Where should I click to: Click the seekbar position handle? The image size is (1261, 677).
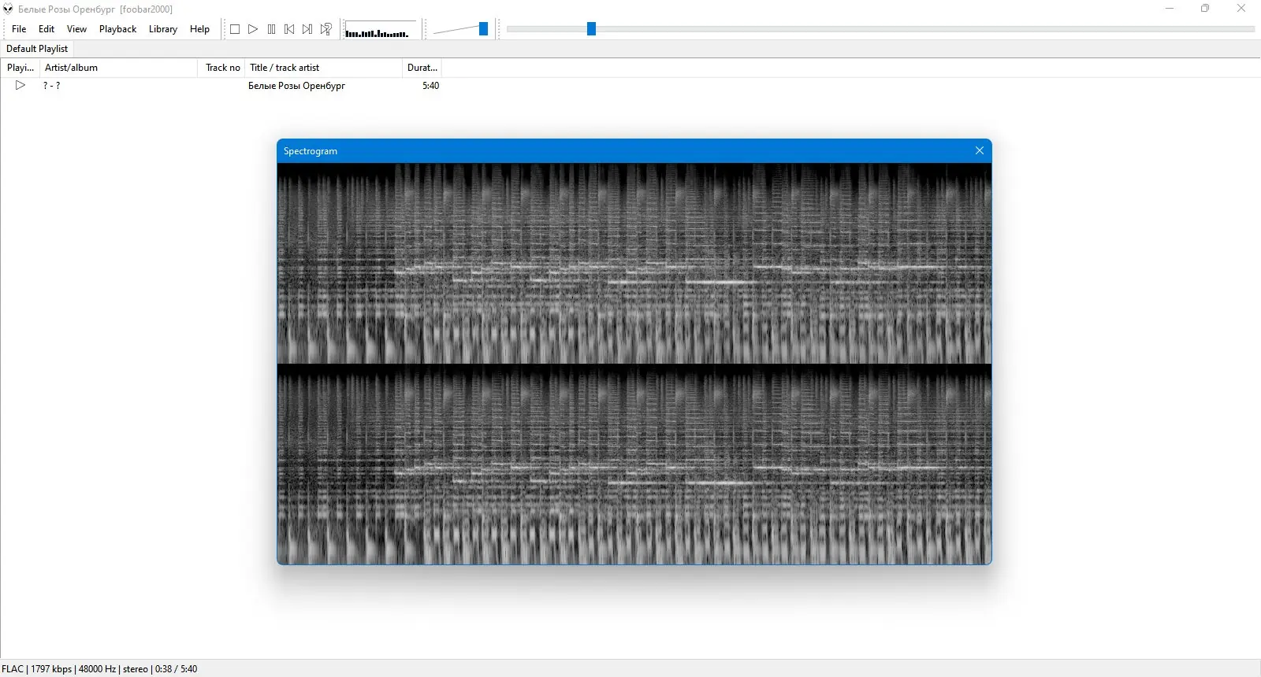coord(591,29)
